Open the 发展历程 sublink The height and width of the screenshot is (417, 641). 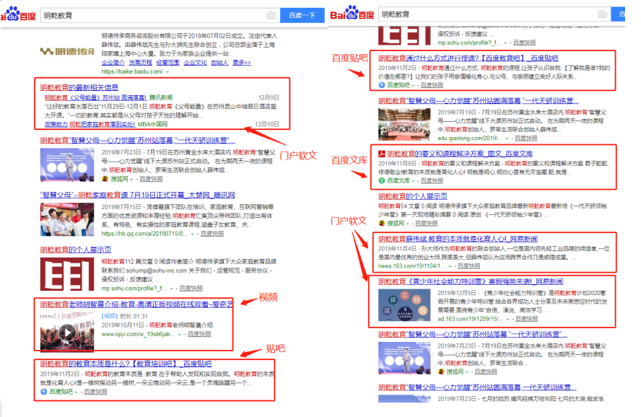140,63
